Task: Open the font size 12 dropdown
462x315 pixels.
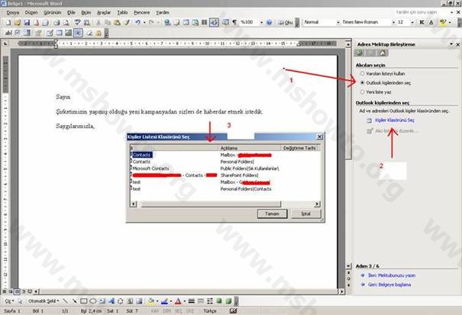Action: tap(412, 22)
